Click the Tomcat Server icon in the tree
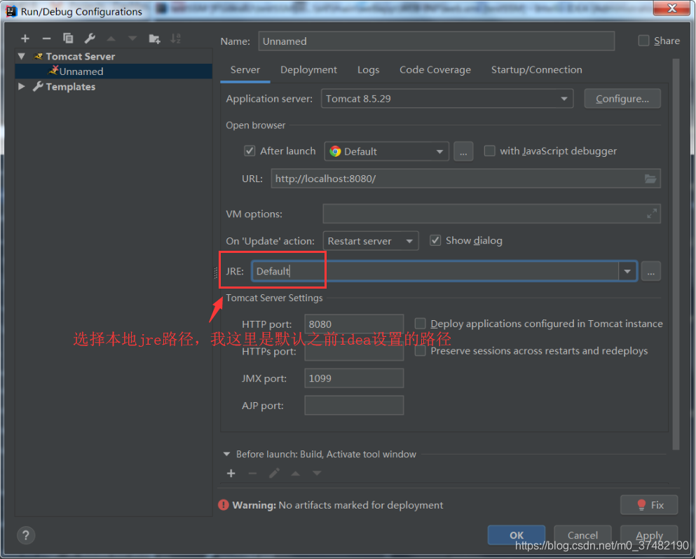The width and height of the screenshot is (696, 559). point(39,56)
